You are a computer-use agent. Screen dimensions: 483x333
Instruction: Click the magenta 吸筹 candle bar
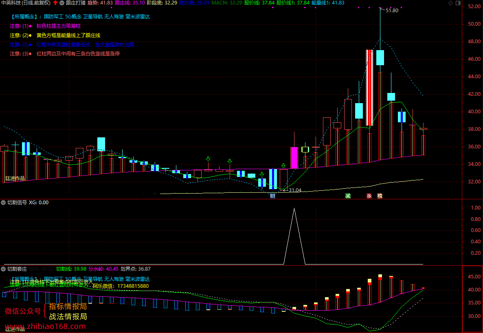(x=294, y=158)
